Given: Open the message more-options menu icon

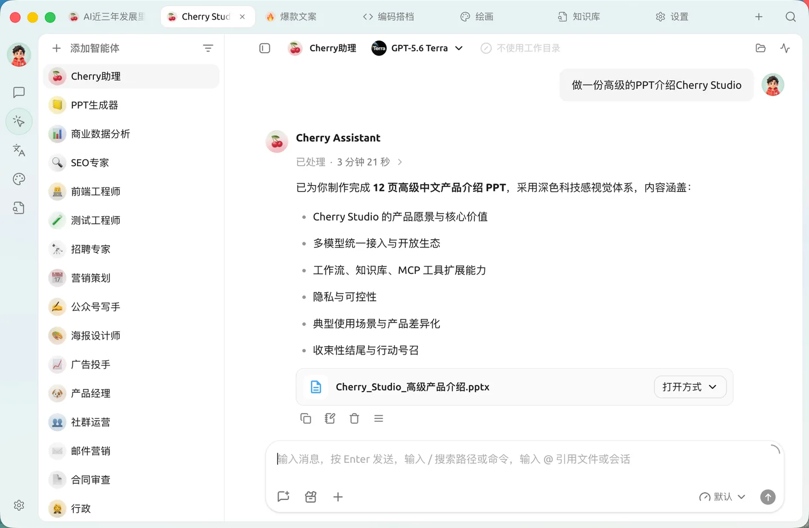Looking at the screenshot, I should pyautogui.click(x=379, y=419).
